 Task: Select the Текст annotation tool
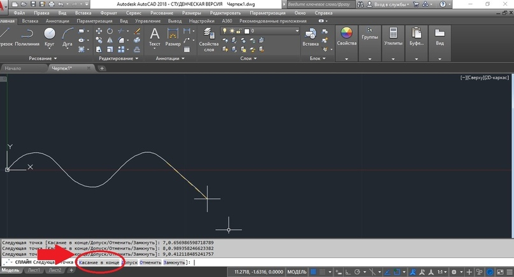154,37
